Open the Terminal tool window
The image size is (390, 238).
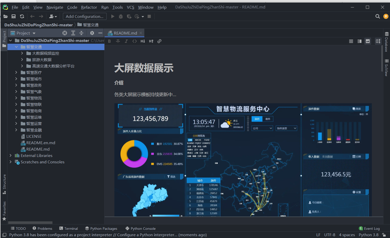click(68, 229)
